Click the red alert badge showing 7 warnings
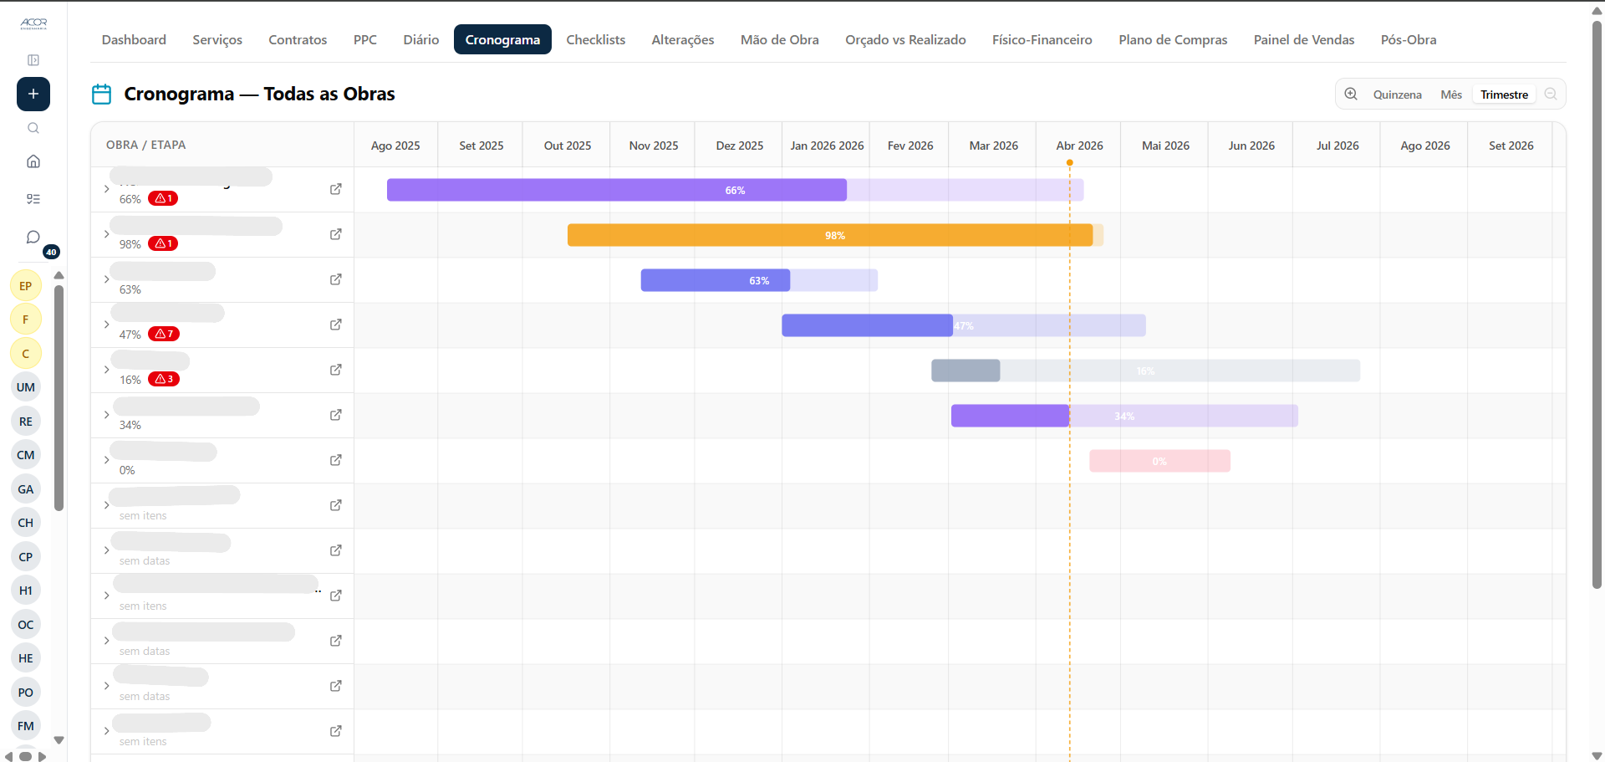The width and height of the screenshot is (1605, 762). [164, 333]
